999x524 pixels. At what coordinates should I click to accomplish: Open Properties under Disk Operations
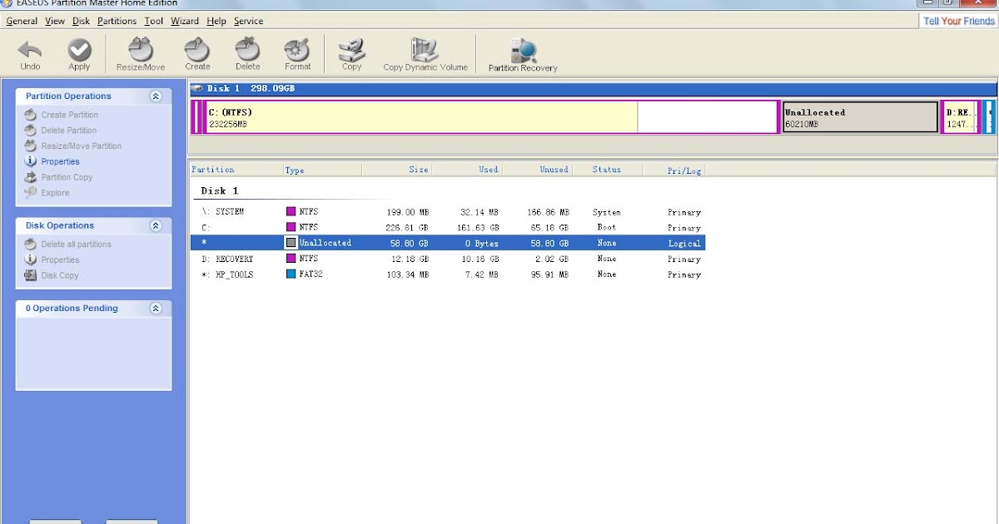(x=61, y=260)
